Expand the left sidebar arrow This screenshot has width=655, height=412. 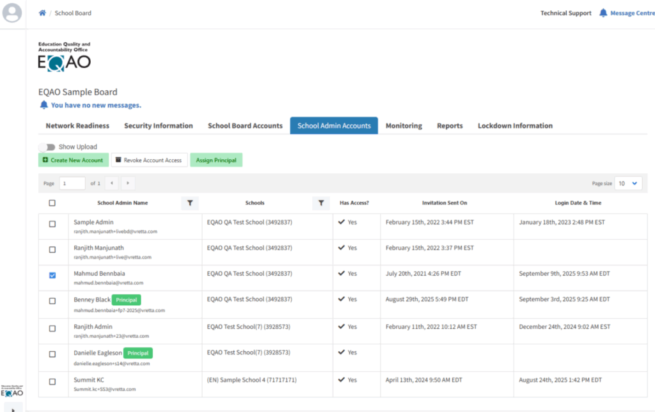click(x=13, y=409)
